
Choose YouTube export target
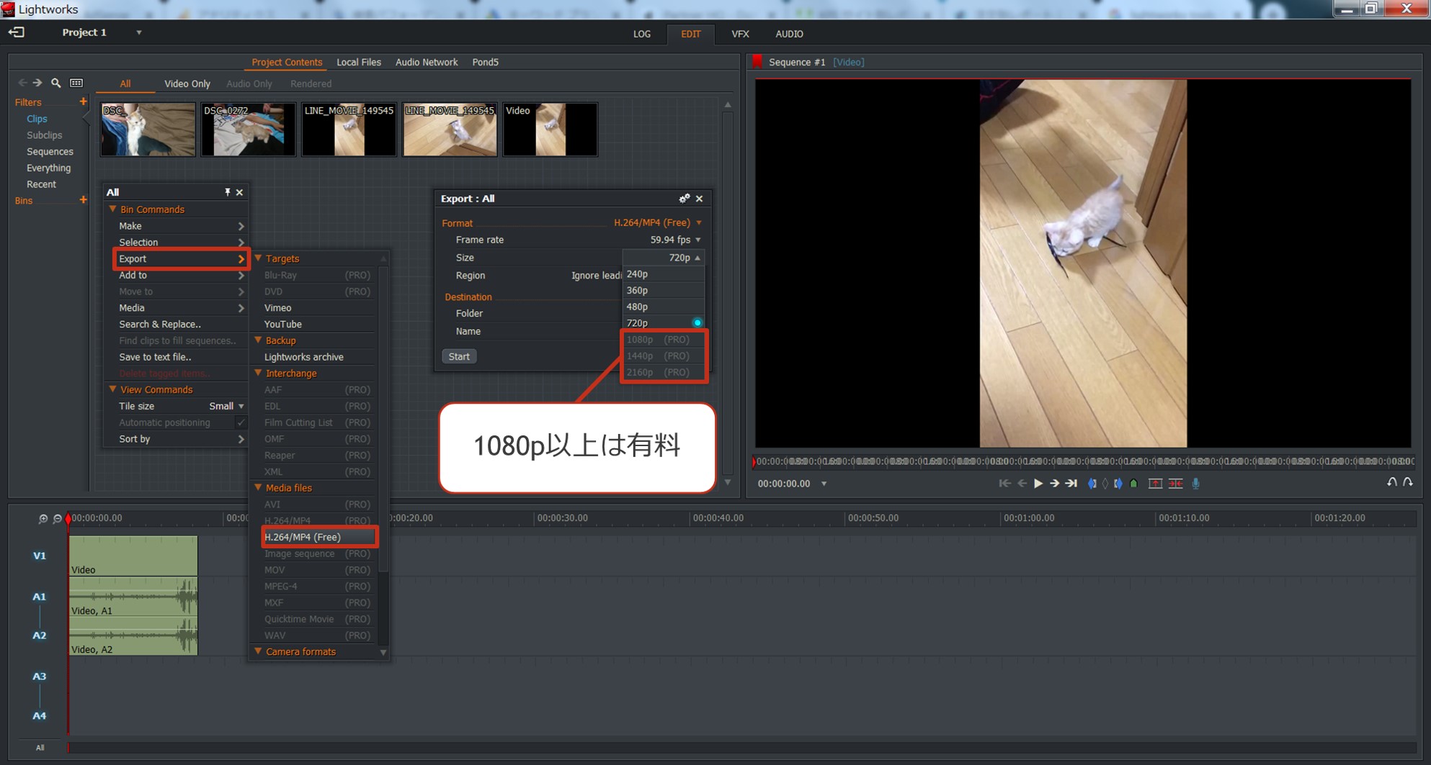tap(283, 325)
